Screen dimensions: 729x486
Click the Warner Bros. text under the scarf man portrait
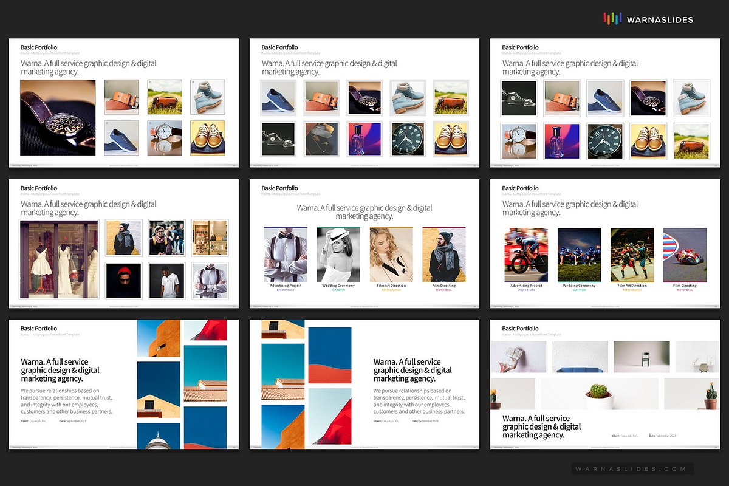(x=444, y=290)
